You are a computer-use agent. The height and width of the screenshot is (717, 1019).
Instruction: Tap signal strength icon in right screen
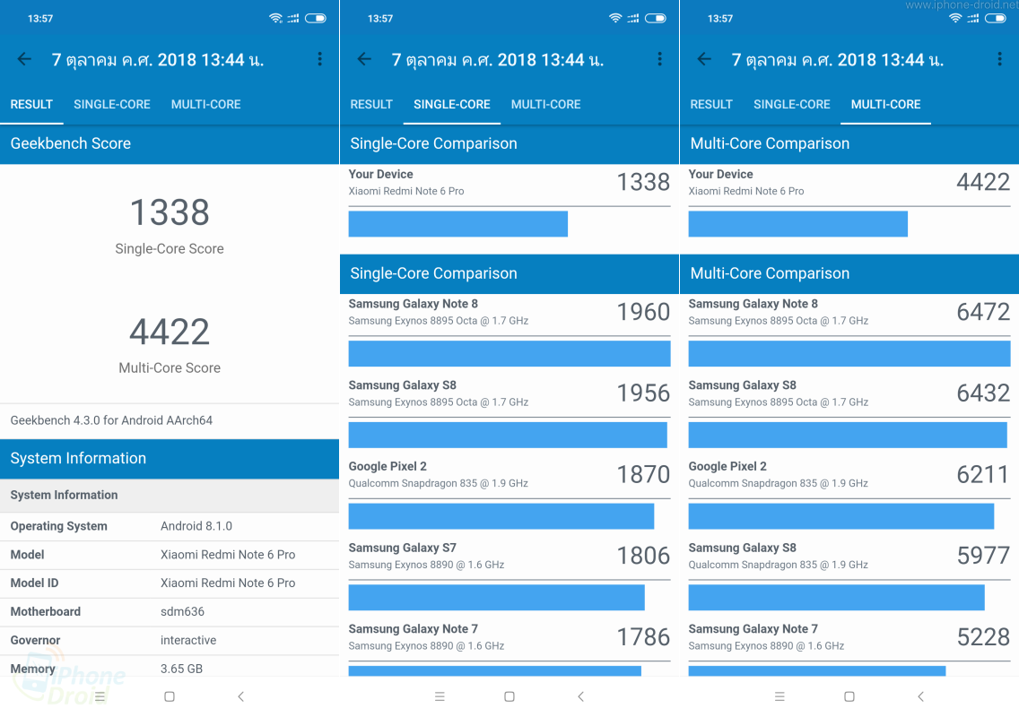(x=973, y=19)
